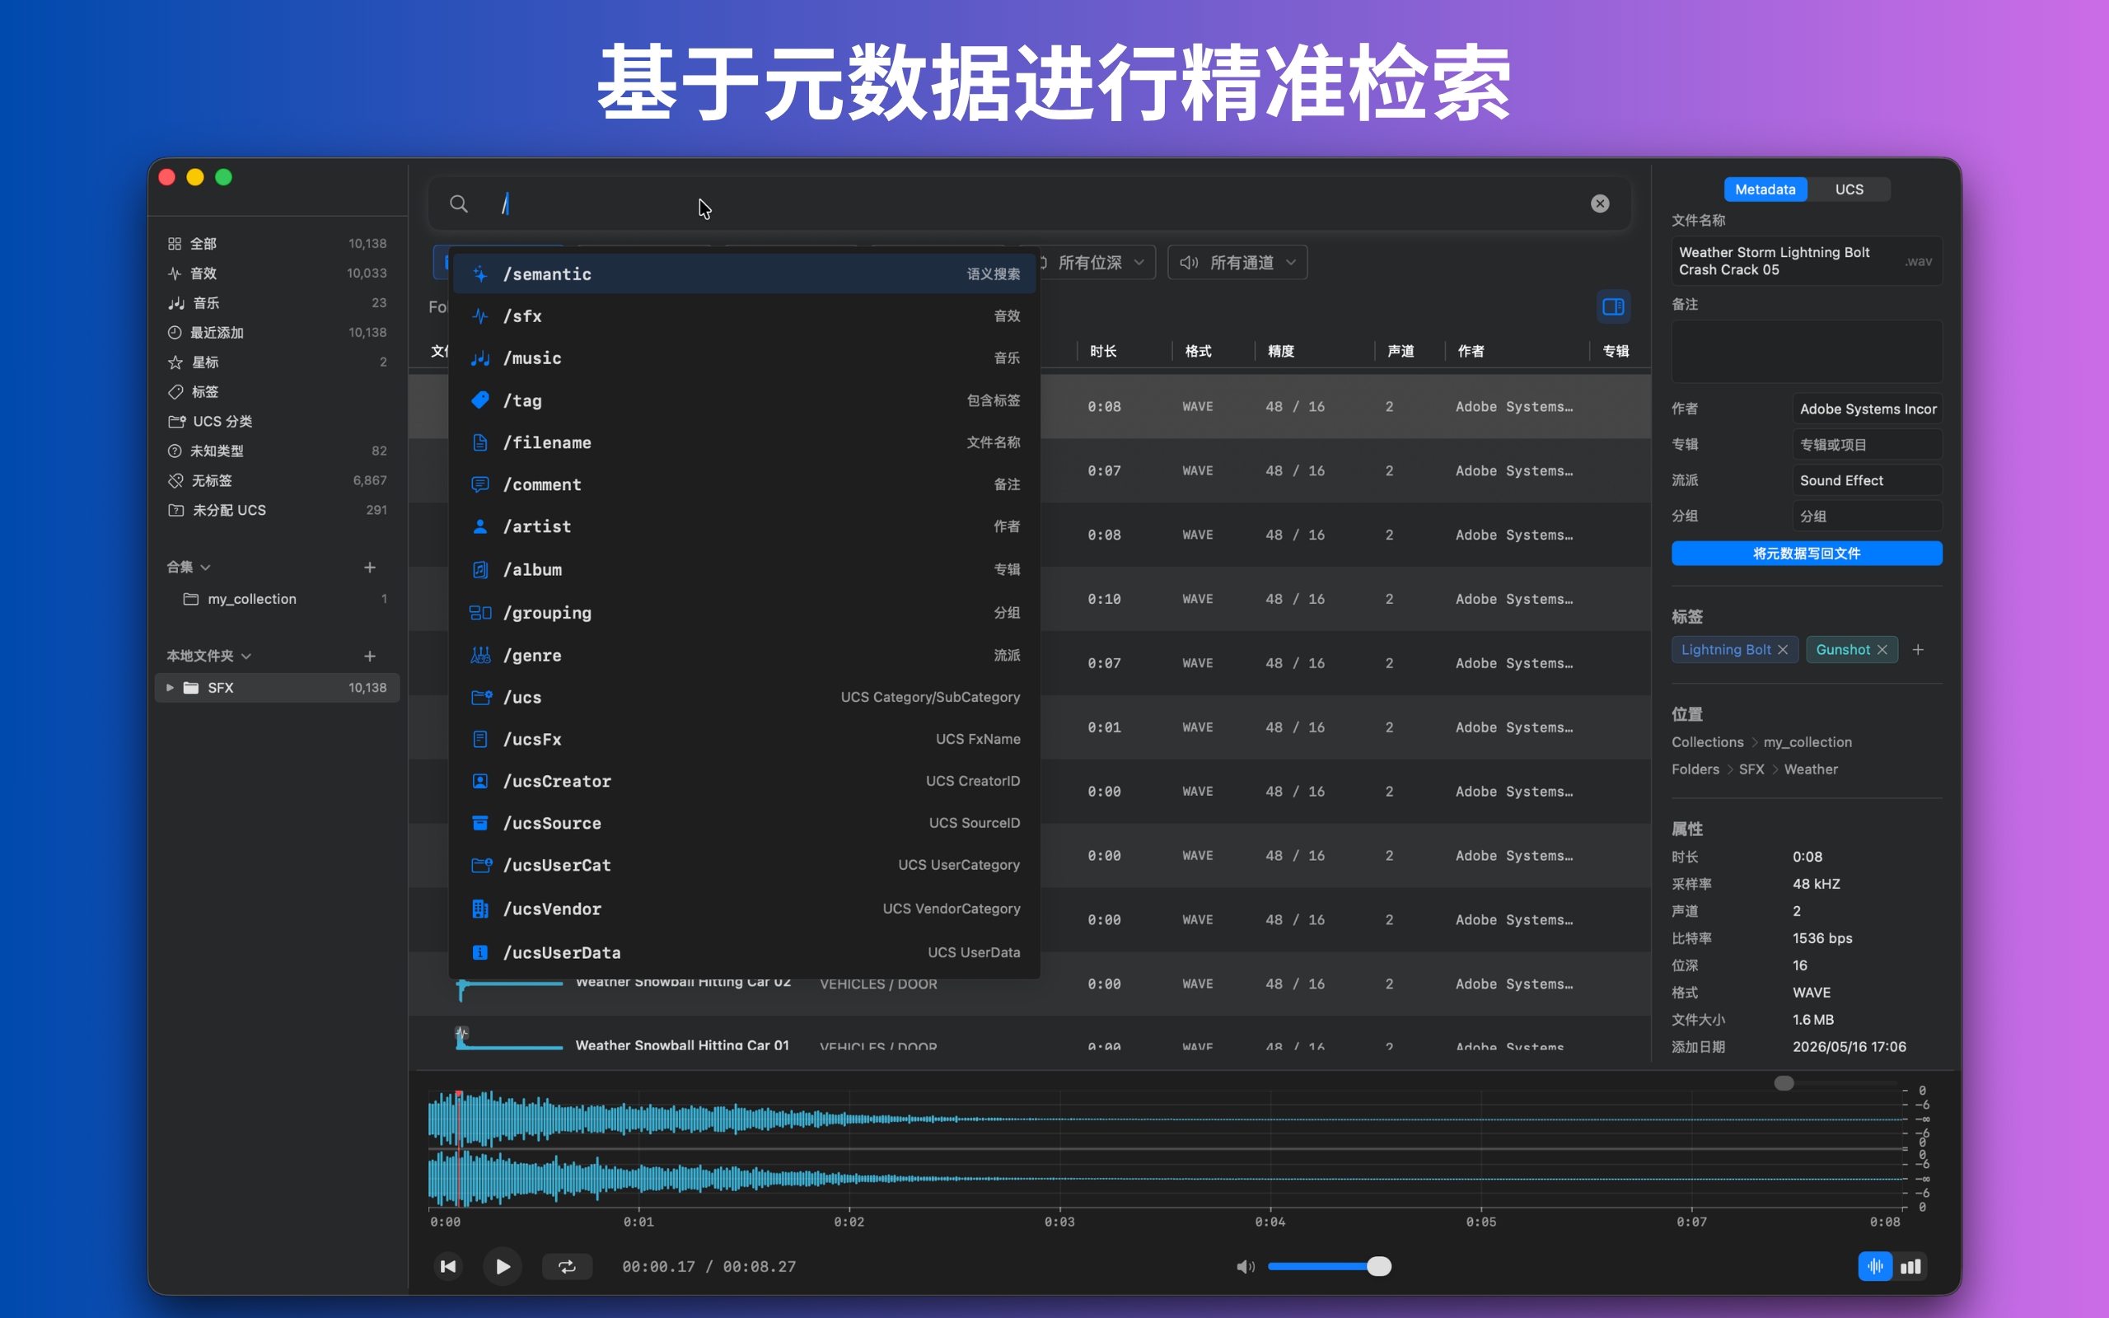Pick the /music command entry
The image size is (2109, 1318).
[744, 358]
